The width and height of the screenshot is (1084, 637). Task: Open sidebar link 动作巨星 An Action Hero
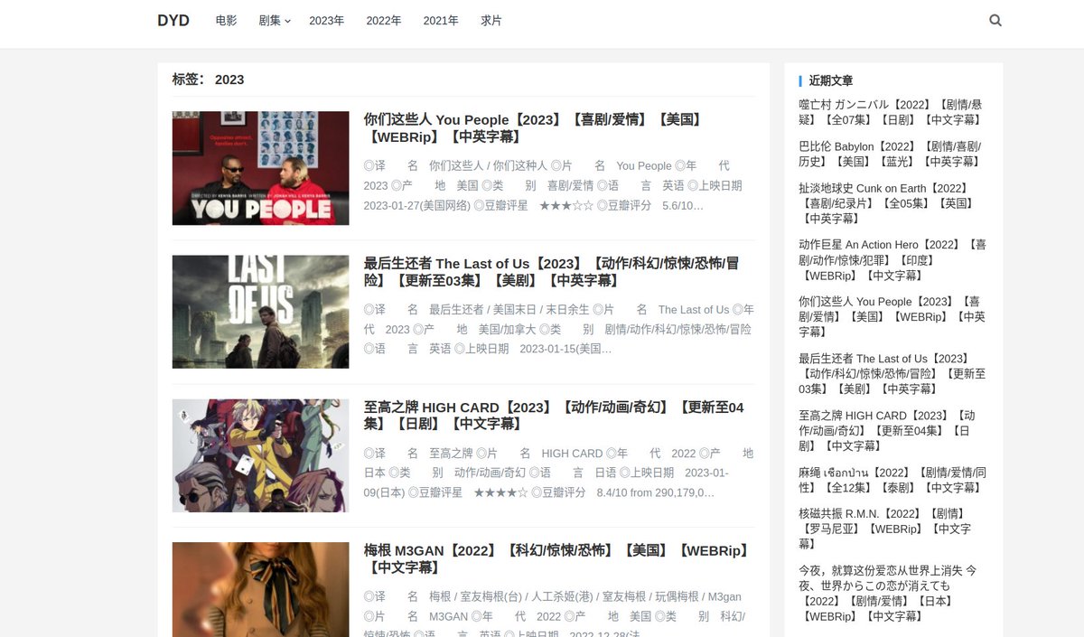click(892, 260)
